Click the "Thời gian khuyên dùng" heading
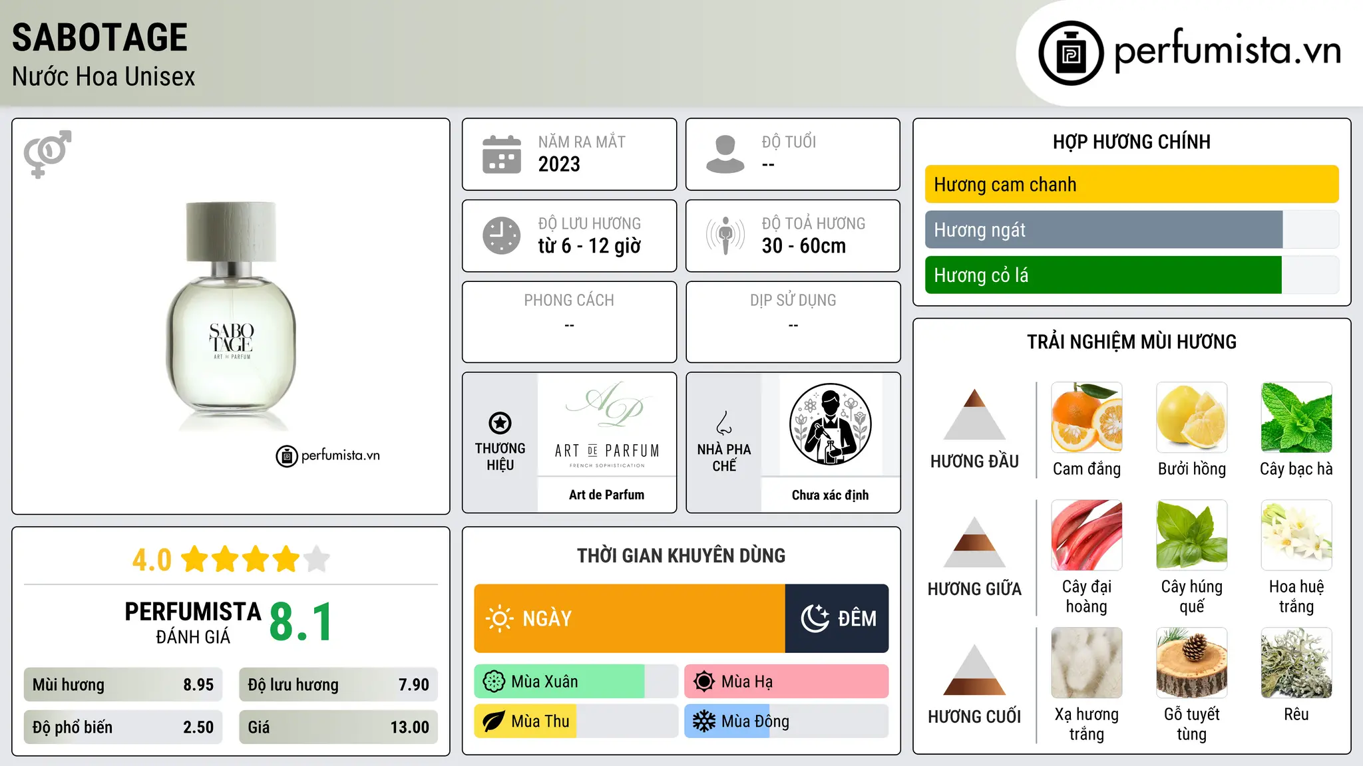1363x766 pixels. tap(681, 555)
